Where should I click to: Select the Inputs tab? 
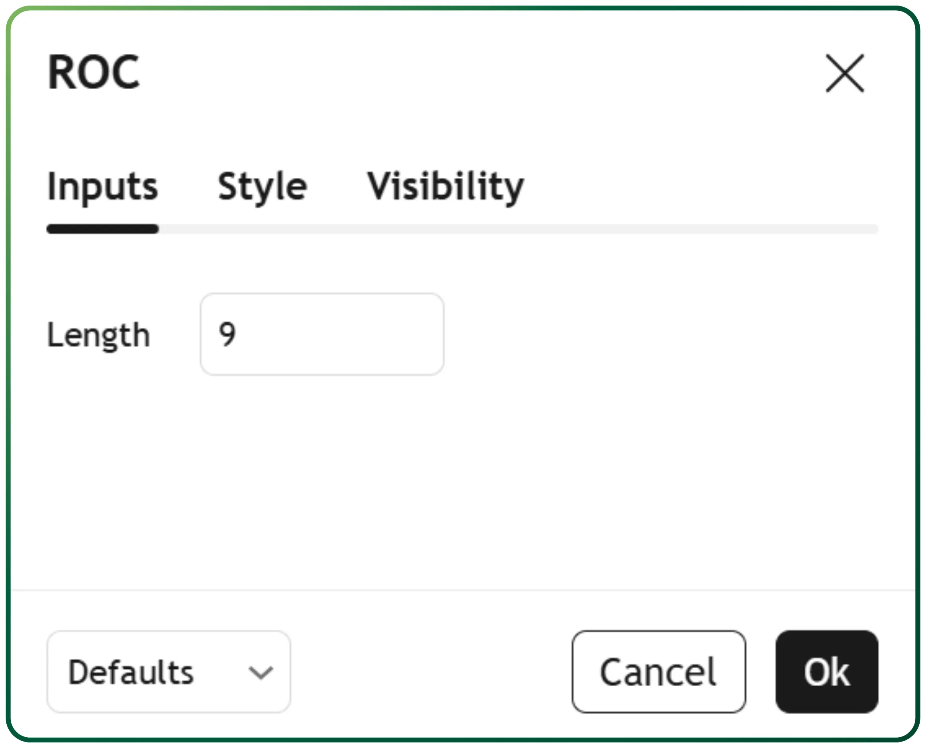click(x=102, y=187)
